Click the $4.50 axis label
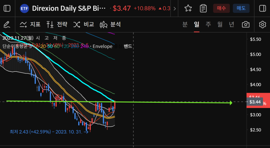Screen dimensions: 270x148 [x=255, y=70]
